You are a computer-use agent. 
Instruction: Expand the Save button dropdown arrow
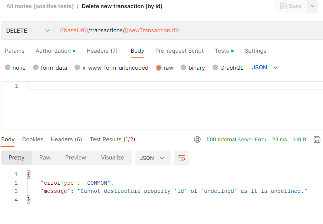click(x=313, y=6)
